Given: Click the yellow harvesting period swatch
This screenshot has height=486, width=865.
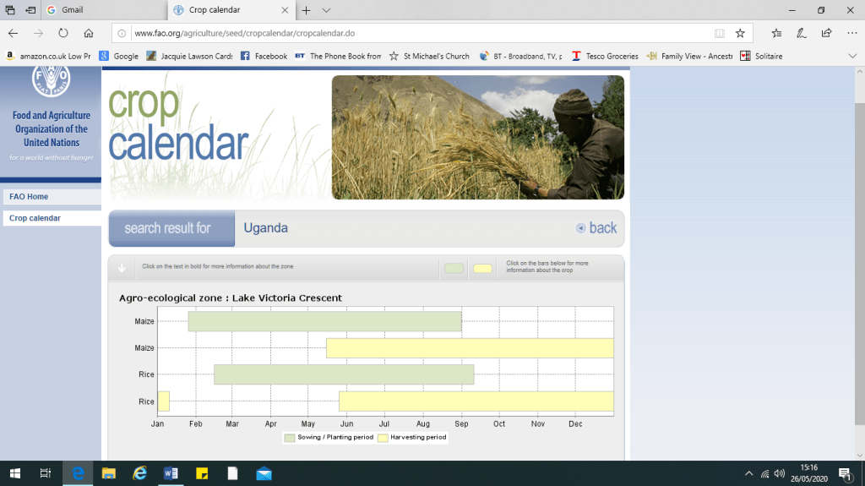Looking at the screenshot, I should tap(482, 269).
